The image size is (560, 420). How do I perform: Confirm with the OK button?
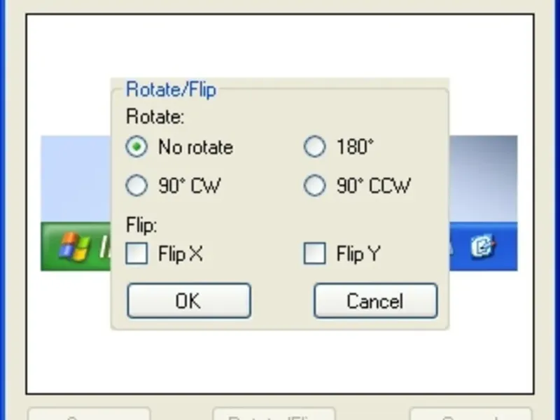pyautogui.click(x=188, y=301)
